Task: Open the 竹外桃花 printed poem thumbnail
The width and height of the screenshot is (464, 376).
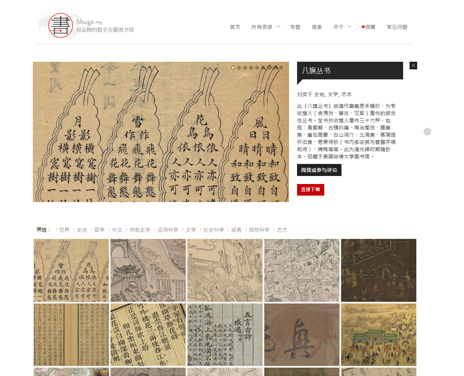Action: tap(148, 335)
